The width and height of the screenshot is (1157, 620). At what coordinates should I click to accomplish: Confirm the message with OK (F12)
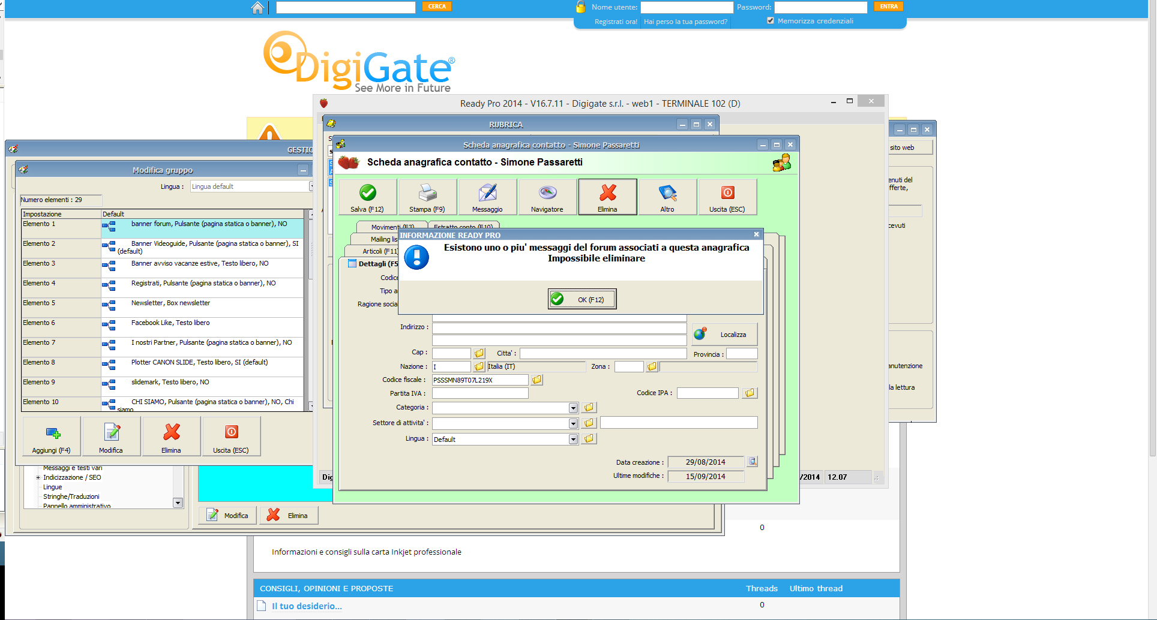pos(582,299)
